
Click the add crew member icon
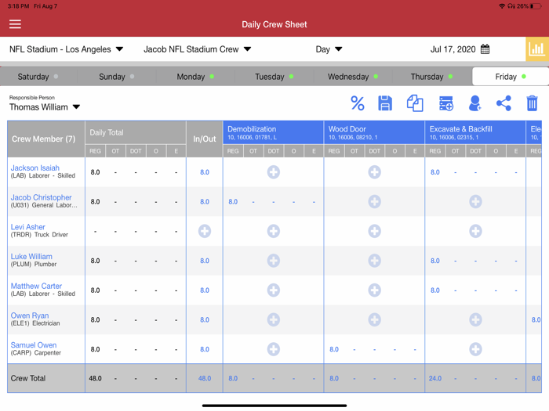(474, 103)
